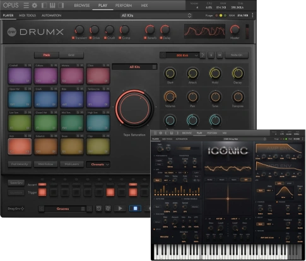The height and width of the screenshot is (261, 306).
Task: Click the groove reset loop icon
Action: tap(98, 209)
